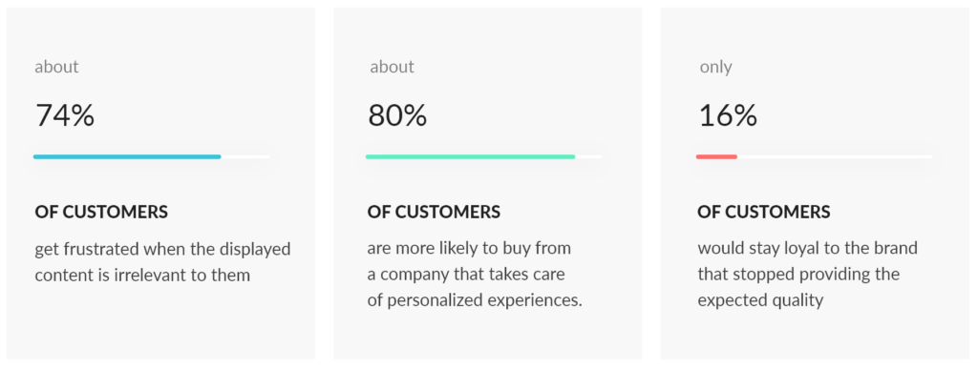Click the 'content is irrelevant to them' line
The height and width of the screenshot is (369, 978).
[142, 275]
